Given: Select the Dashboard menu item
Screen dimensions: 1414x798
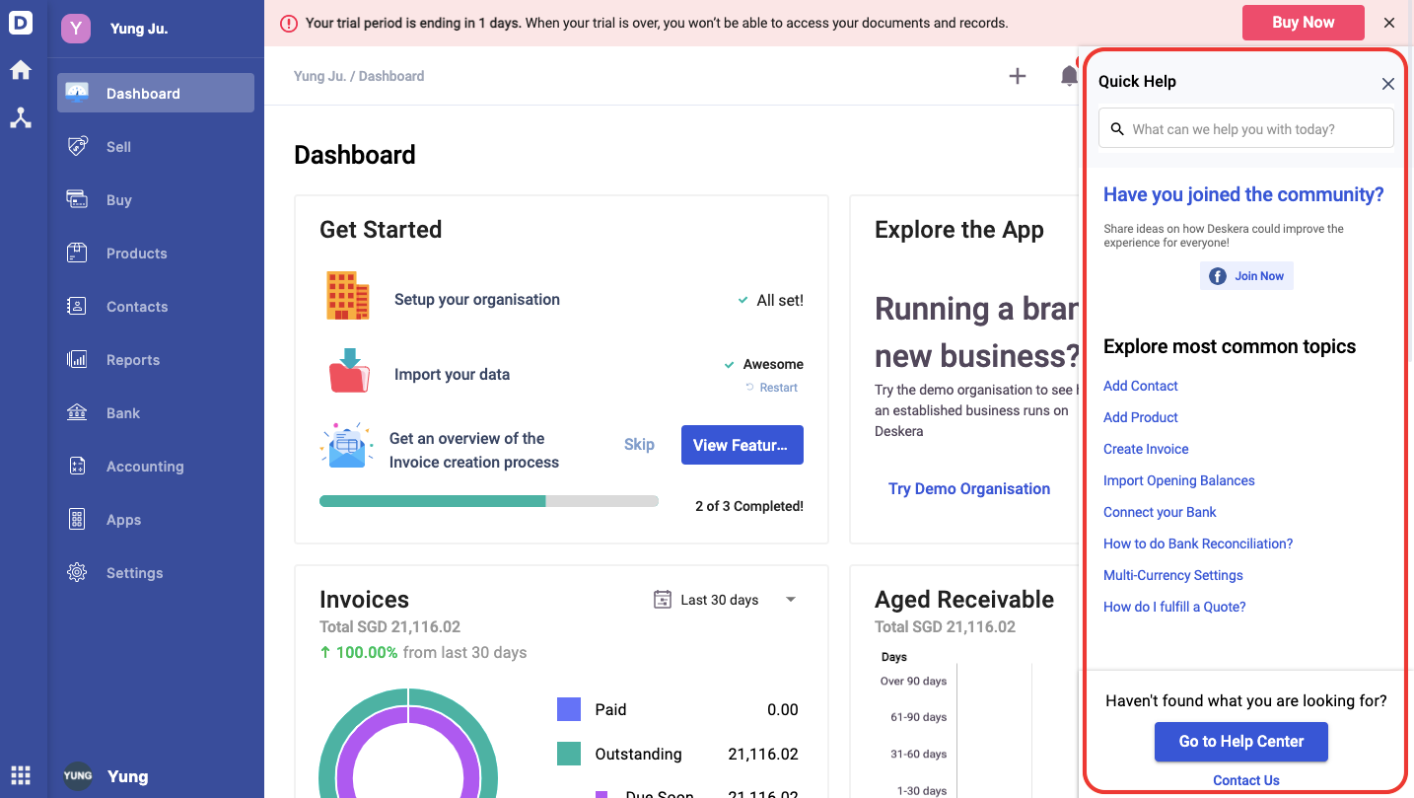Looking at the screenshot, I should pyautogui.click(x=156, y=93).
